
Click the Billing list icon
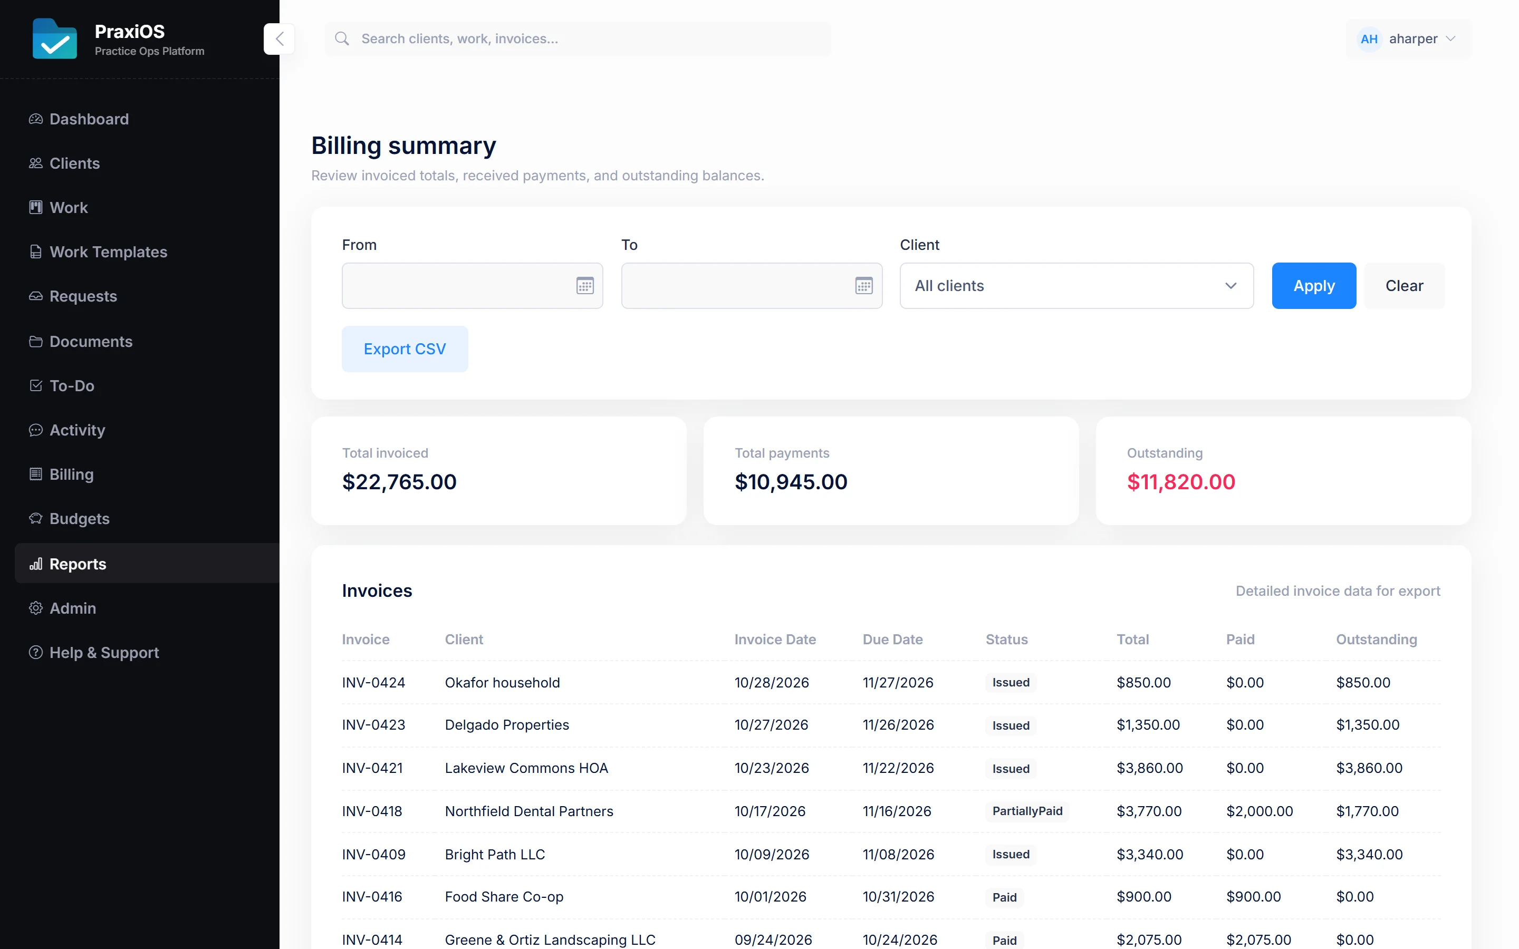click(x=36, y=475)
